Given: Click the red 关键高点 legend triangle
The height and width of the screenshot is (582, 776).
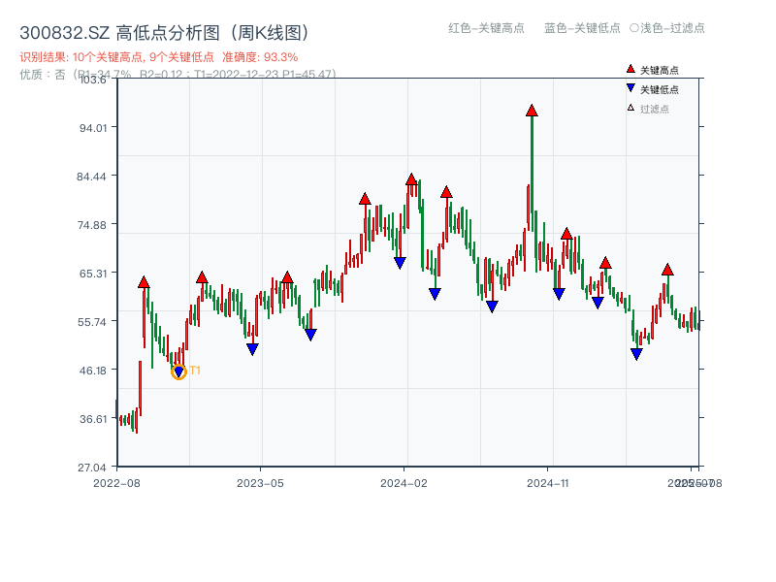Looking at the screenshot, I should [x=630, y=69].
